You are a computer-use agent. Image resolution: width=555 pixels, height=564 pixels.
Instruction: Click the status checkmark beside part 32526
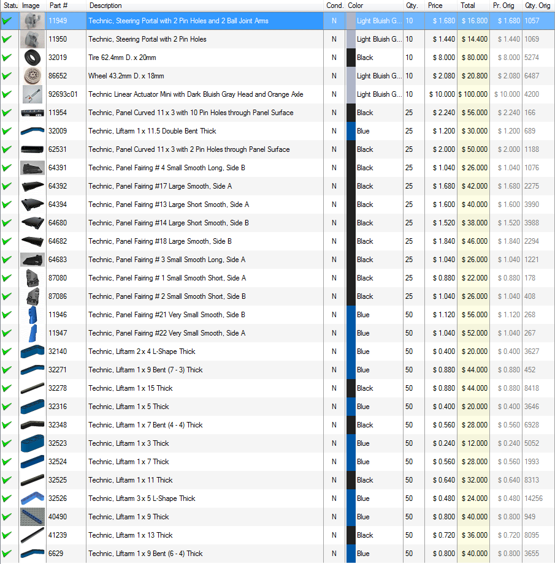(7, 498)
